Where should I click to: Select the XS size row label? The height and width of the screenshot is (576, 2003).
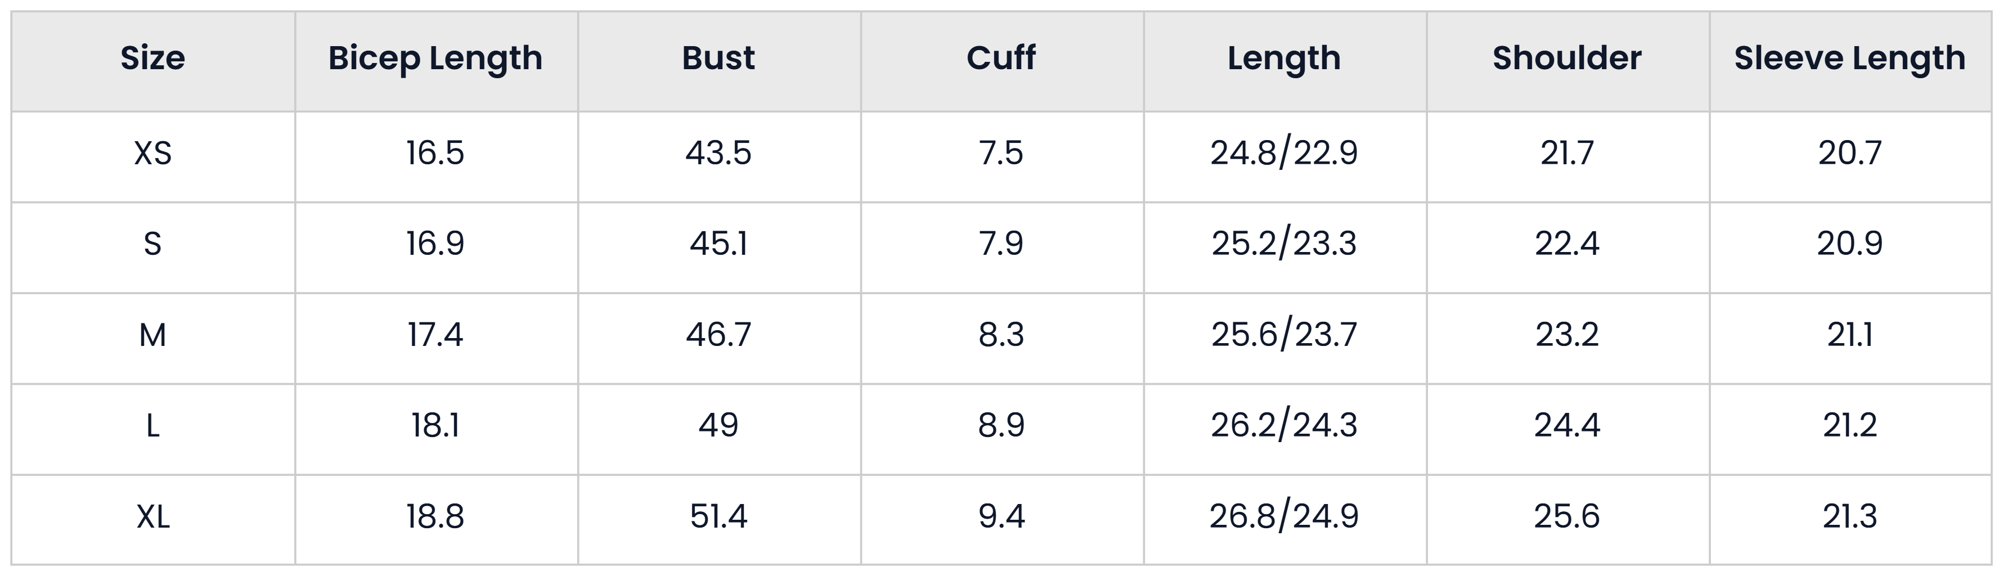152,153
